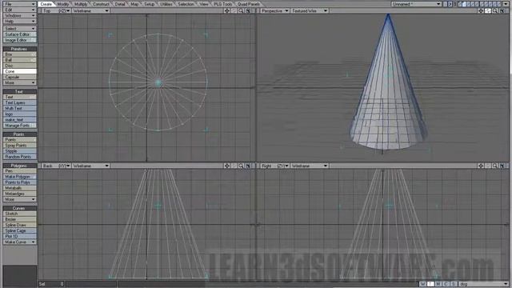Click the rotate icon in the Right viewport header
The height and width of the screenshot is (288, 512).
pos(488,166)
